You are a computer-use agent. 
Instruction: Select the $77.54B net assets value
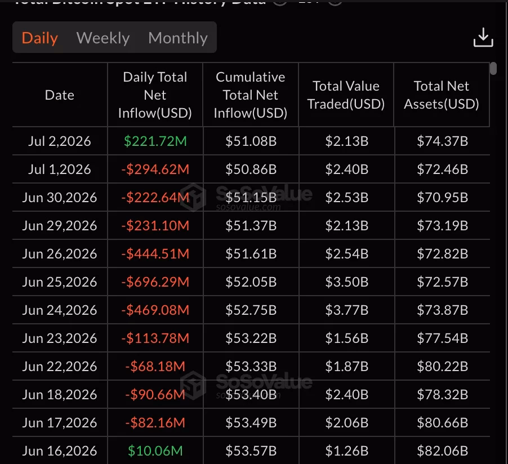coord(443,338)
